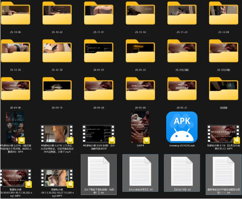Select the 25-12-26 folder icon
Screen dimensions: 242x199
[x=15, y=51]
